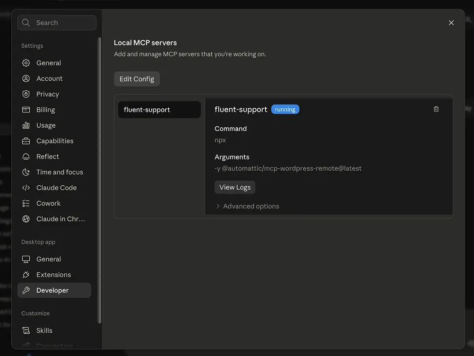Image resolution: width=474 pixels, height=356 pixels.
Task: Open Capabilities settings
Action: [54, 141]
